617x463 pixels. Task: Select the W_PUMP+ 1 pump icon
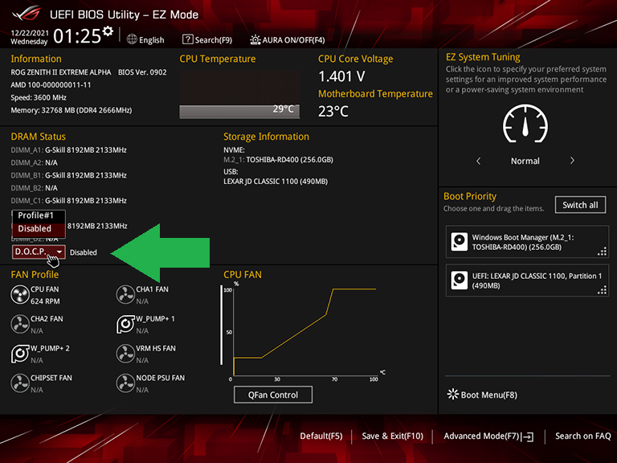tap(125, 325)
